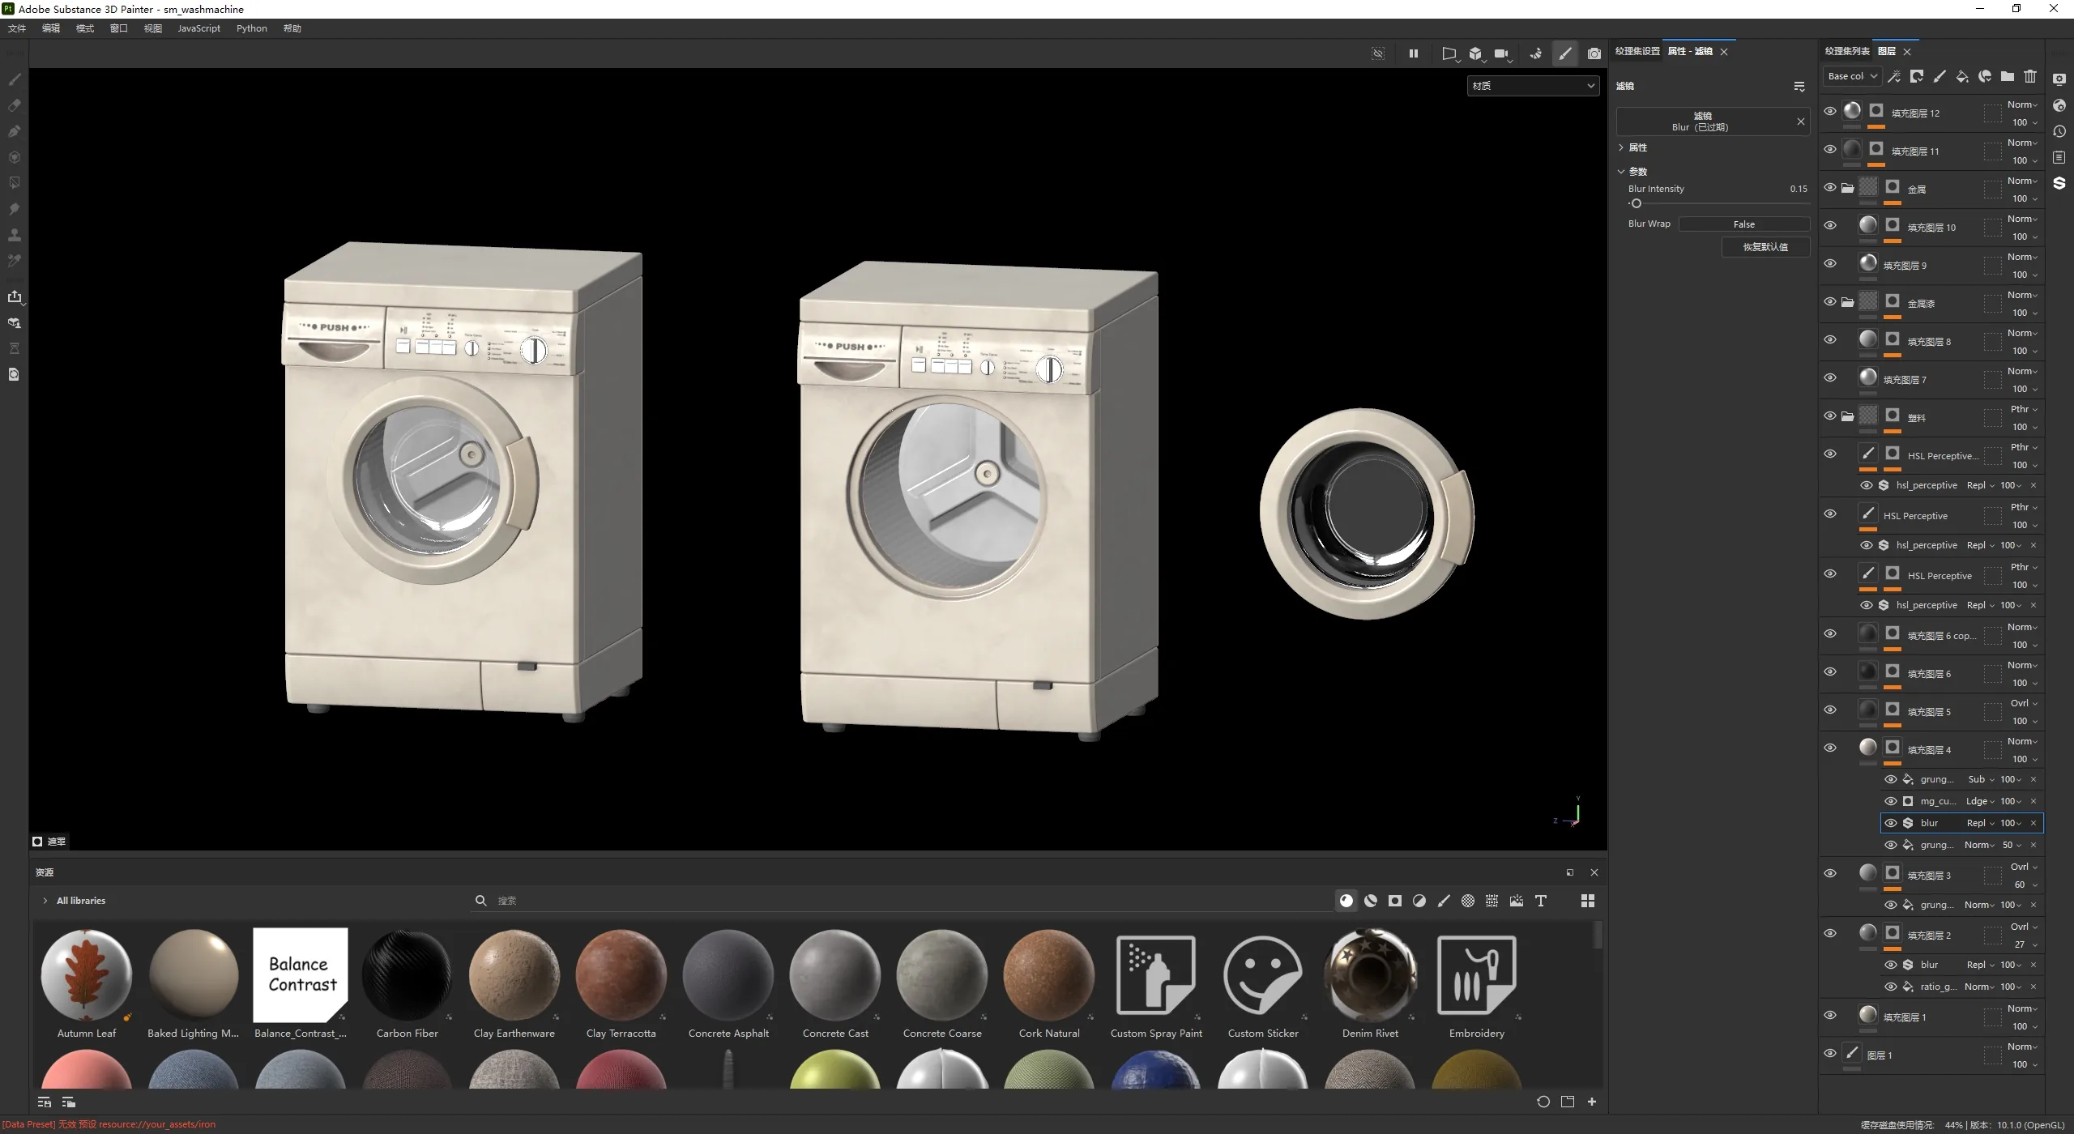
Task: Add a smart material layer icon
Action: 1985,76
